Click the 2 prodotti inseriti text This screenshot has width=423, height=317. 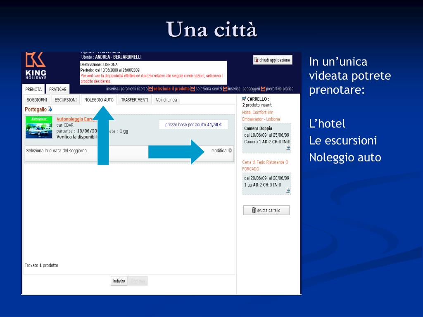coord(257,105)
